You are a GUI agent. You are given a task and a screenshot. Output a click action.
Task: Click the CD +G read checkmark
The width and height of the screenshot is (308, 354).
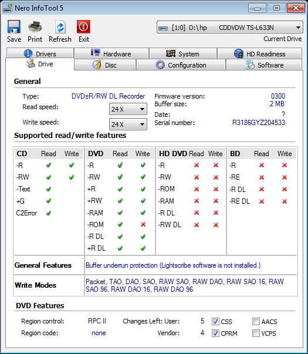tap(49, 201)
